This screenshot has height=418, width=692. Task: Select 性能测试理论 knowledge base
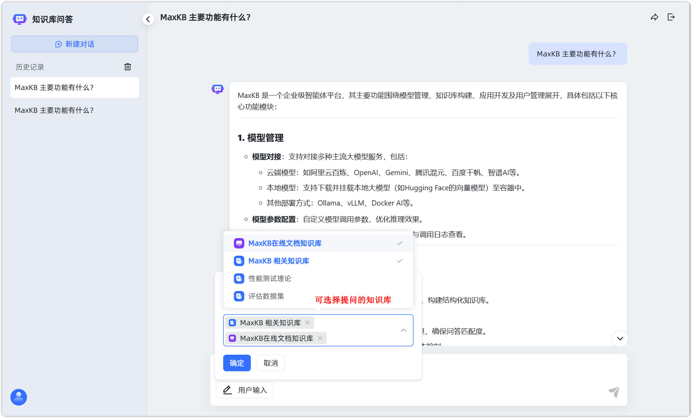click(270, 279)
